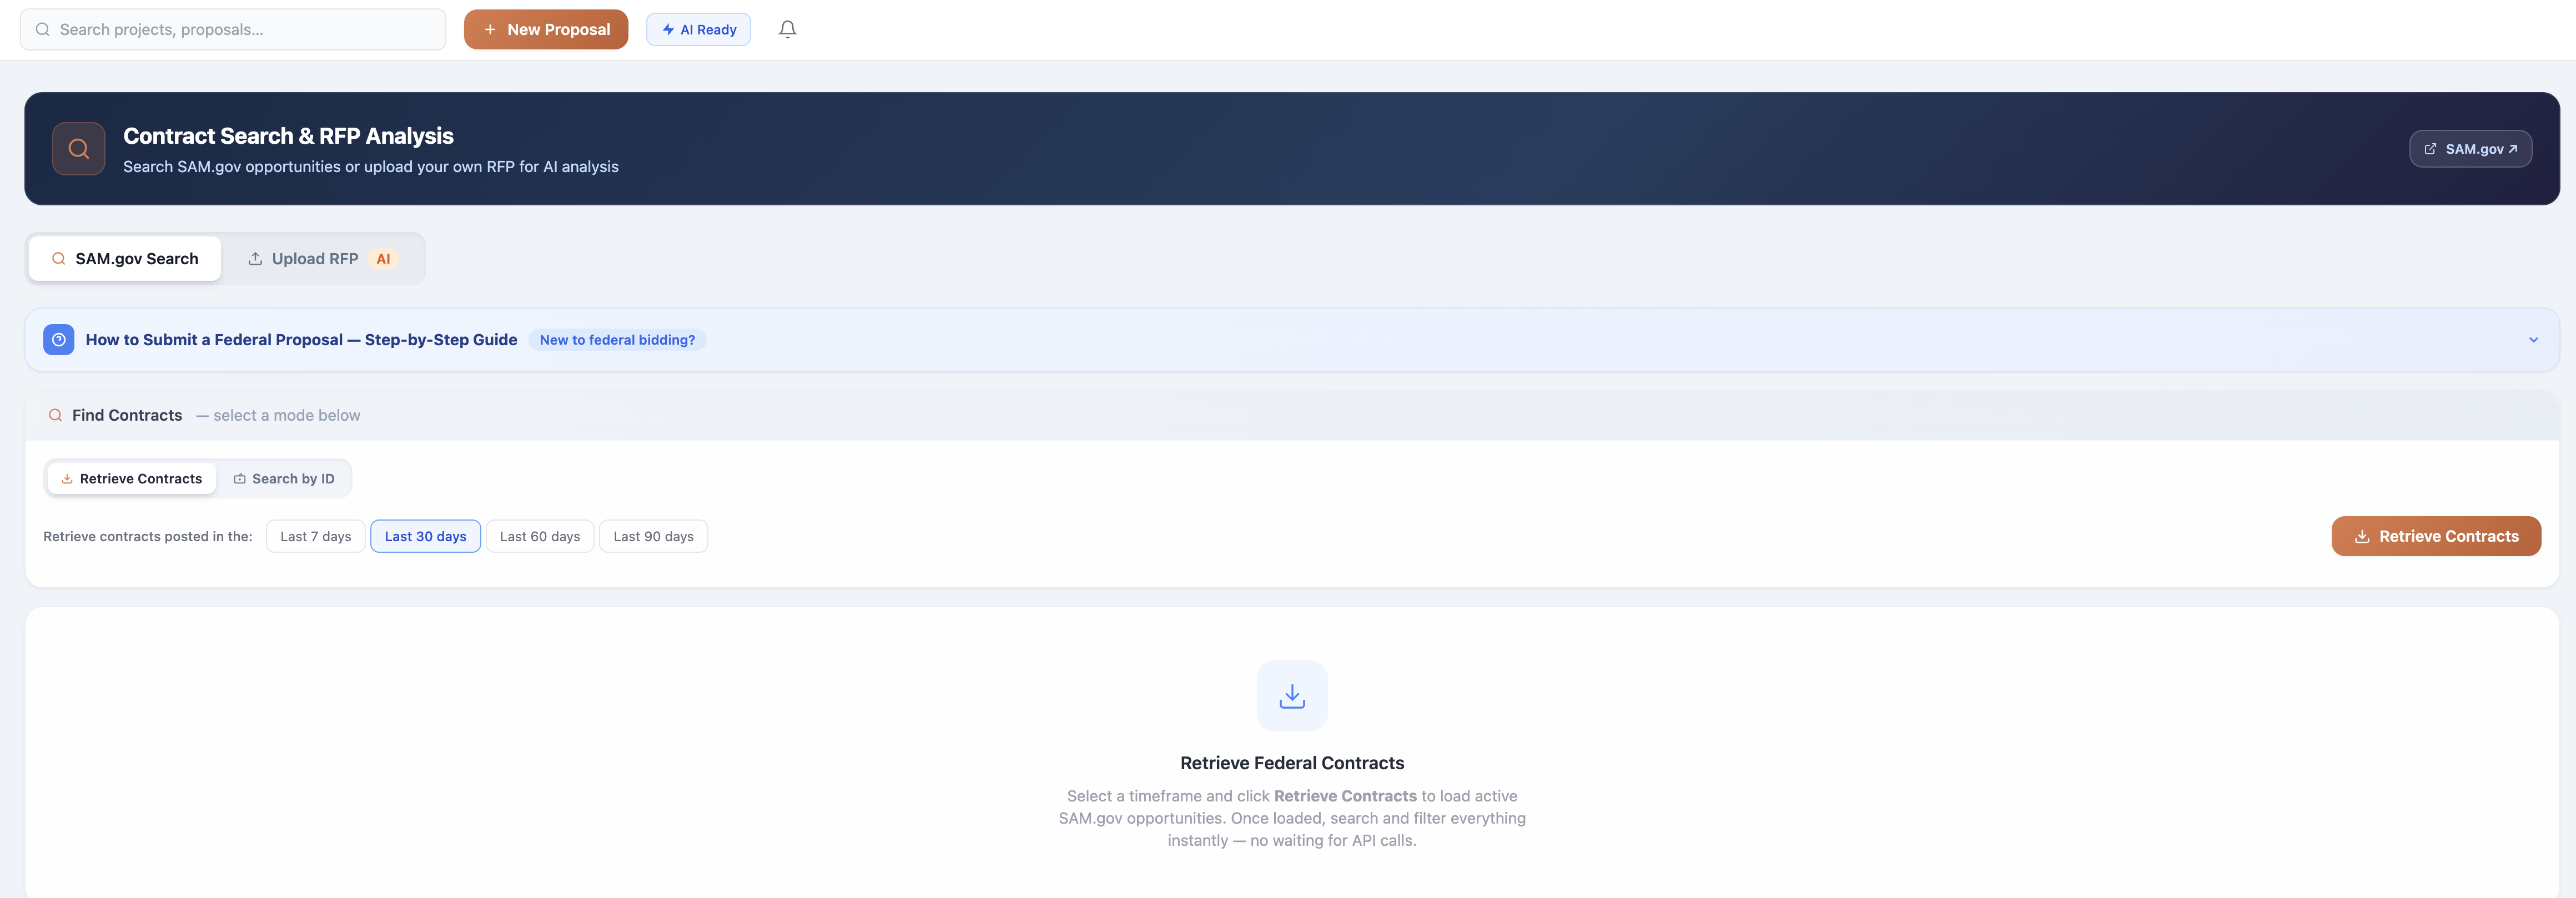The image size is (2576, 898).
Task: Click magnifier icon in top search box
Action: [43, 29]
